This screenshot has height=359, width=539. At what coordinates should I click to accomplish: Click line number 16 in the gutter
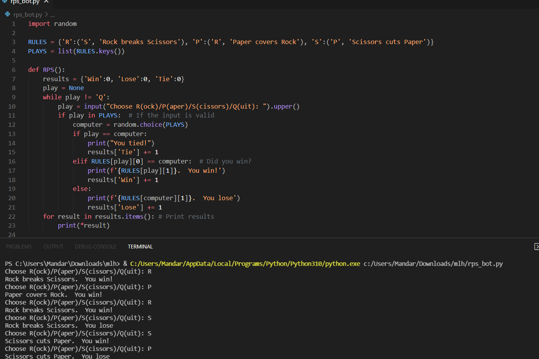12,161
